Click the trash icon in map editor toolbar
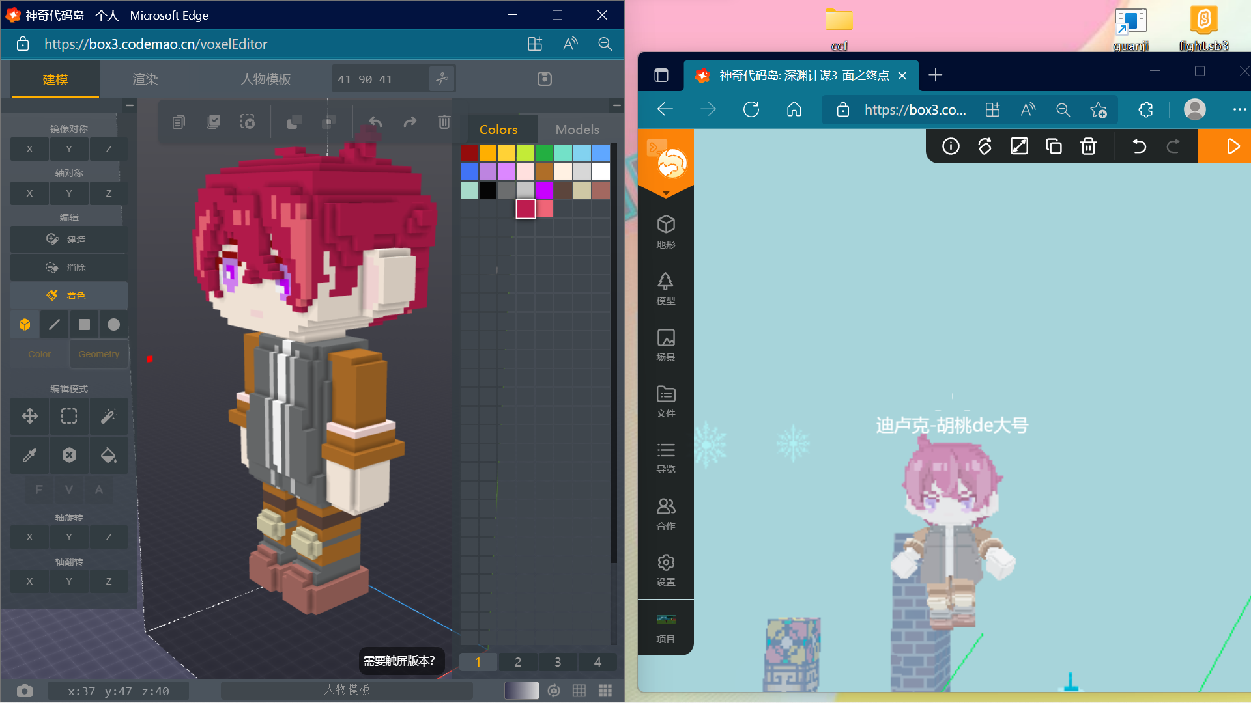 (x=1088, y=146)
